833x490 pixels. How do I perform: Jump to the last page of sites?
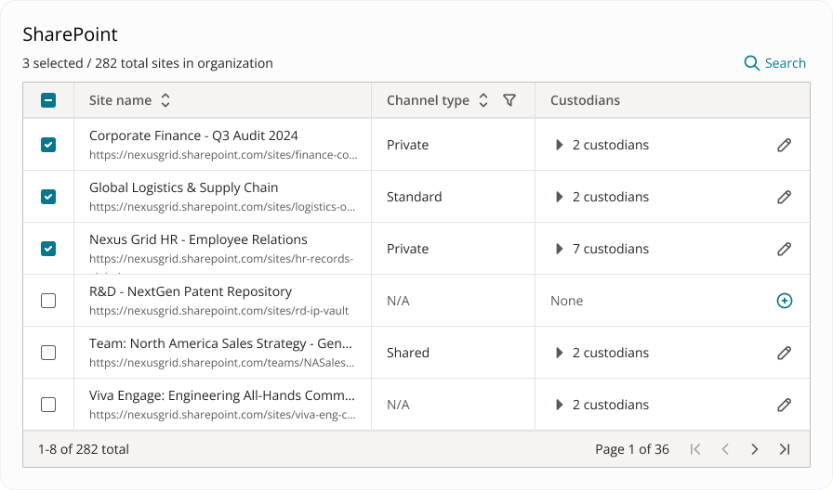click(784, 449)
